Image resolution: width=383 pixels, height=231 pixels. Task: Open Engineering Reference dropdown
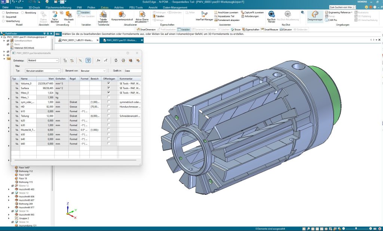point(339,12)
